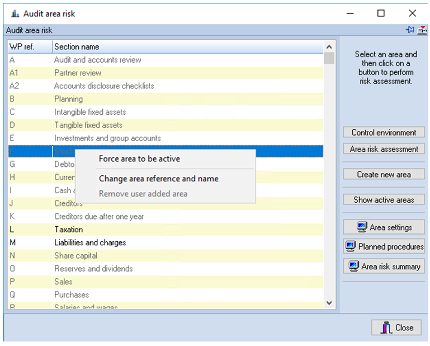The height and width of the screenshot is (346, 430).
Task: Click the Section name column header
Action: pos(188,46)
